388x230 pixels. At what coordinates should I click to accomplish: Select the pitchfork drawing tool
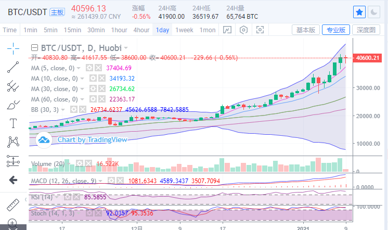coord(13,86)
